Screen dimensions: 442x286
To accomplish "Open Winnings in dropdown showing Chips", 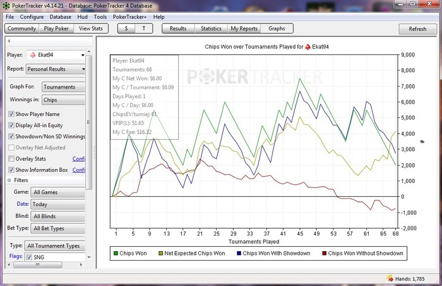I will click(63, 100).
